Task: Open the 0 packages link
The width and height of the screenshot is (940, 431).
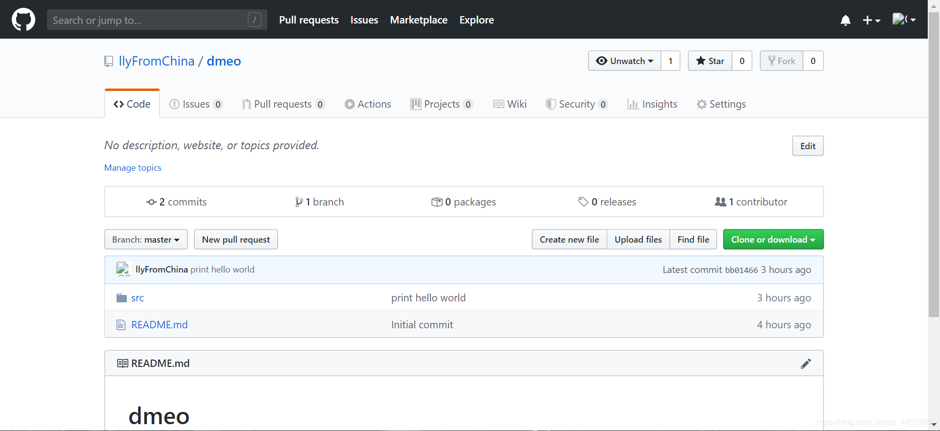Action: (x=464, y=202)
